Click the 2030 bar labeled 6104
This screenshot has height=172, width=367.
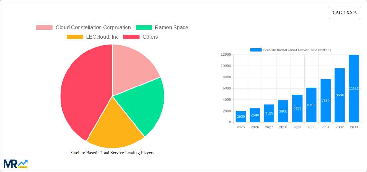312,105
